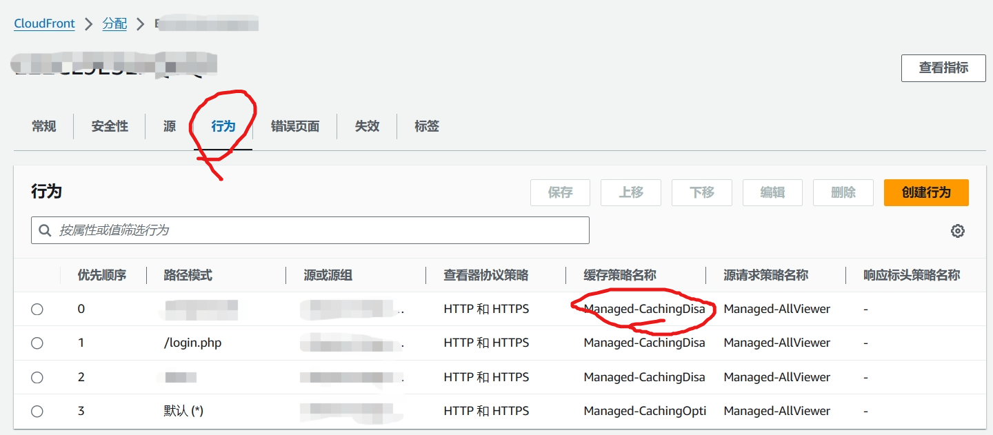993x435 pixels.
Task: Click the 查看指标 button
Action: [x=943, y=68]
